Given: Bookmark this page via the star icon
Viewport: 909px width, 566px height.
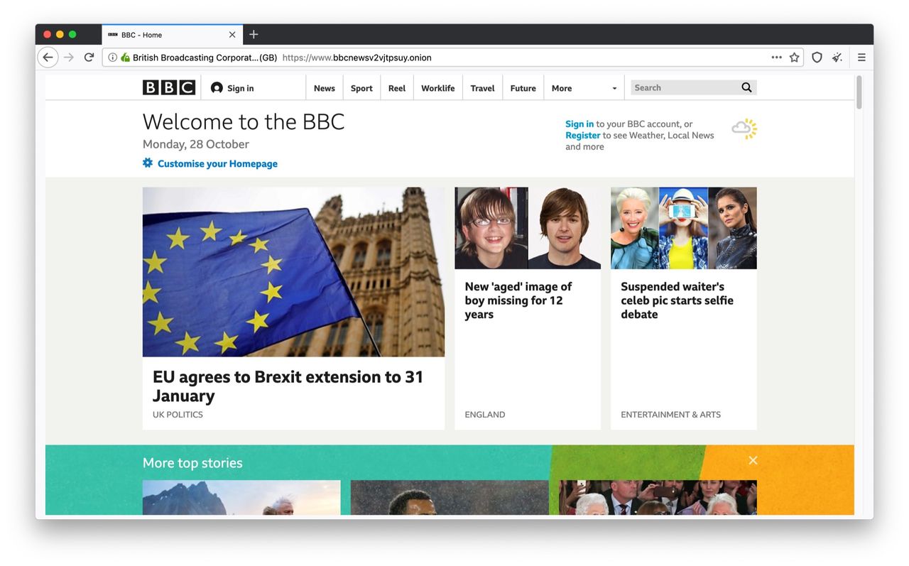Looking at the screenshot, I should (793, 57).
